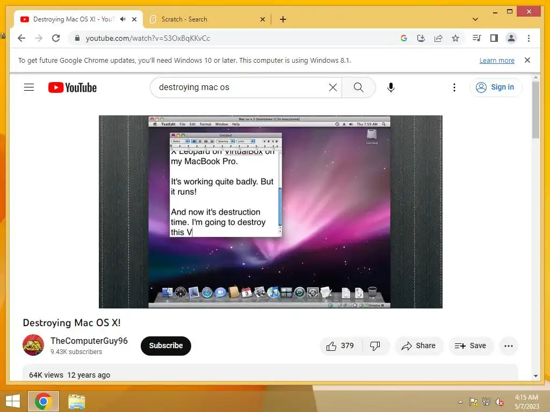The image size is (550, 412).
Task: Open the taskbar clock 4:15 AM
Action: [x=527, y=402]
